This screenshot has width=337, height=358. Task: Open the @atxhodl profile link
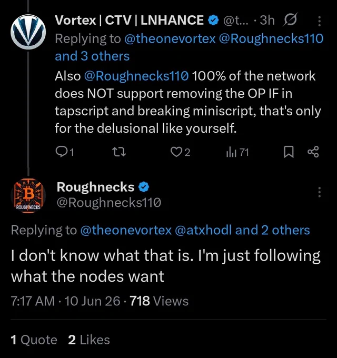tap(203, 230)
